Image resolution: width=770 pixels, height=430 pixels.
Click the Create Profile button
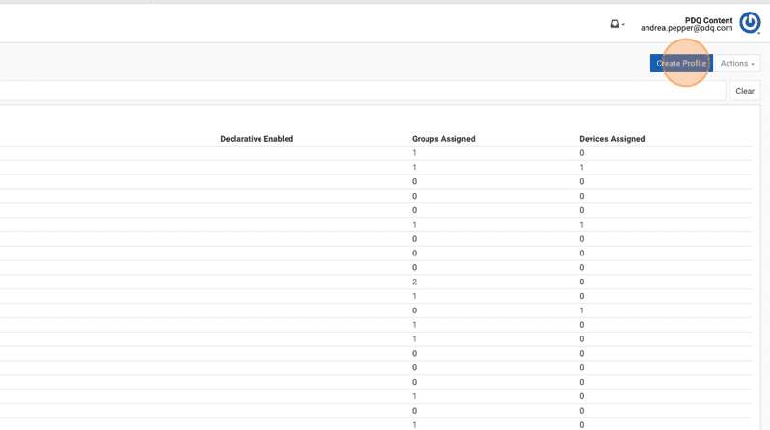[x=681, y=64]
